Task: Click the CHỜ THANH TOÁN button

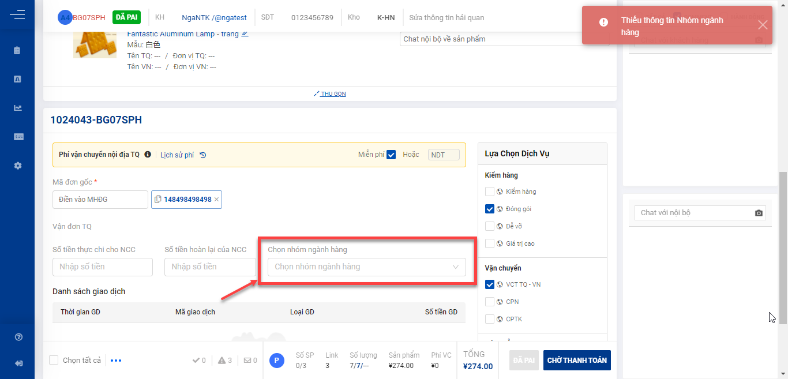Action: click(576, 360)
